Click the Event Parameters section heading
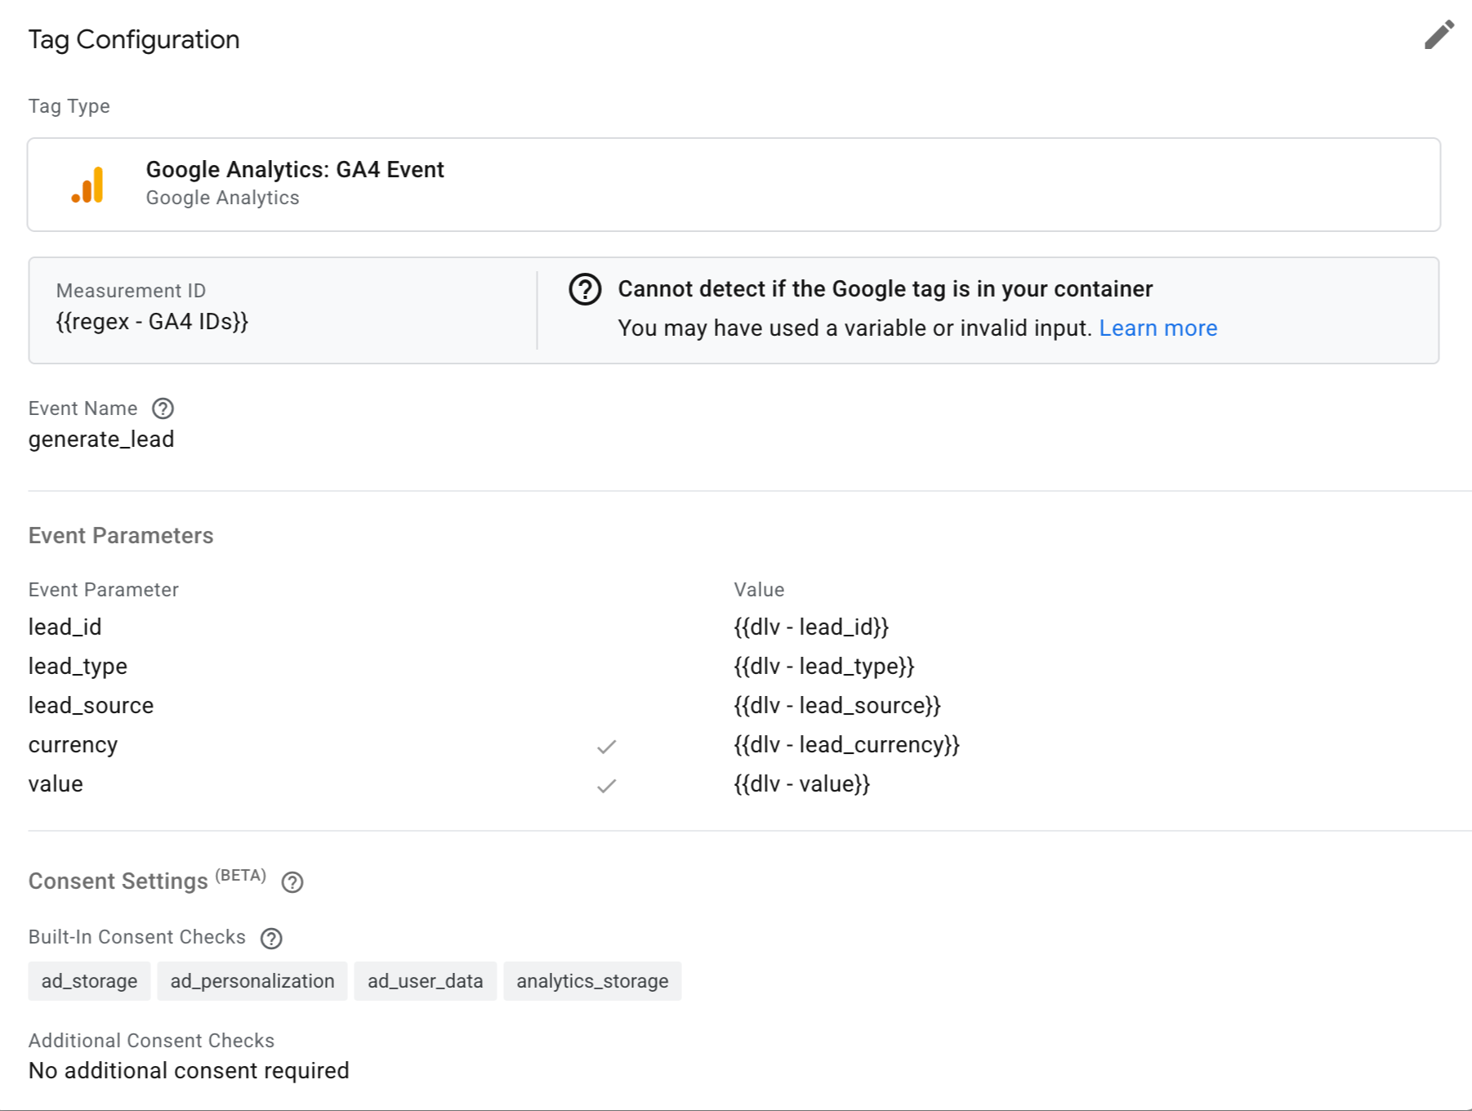 point(121,536)
